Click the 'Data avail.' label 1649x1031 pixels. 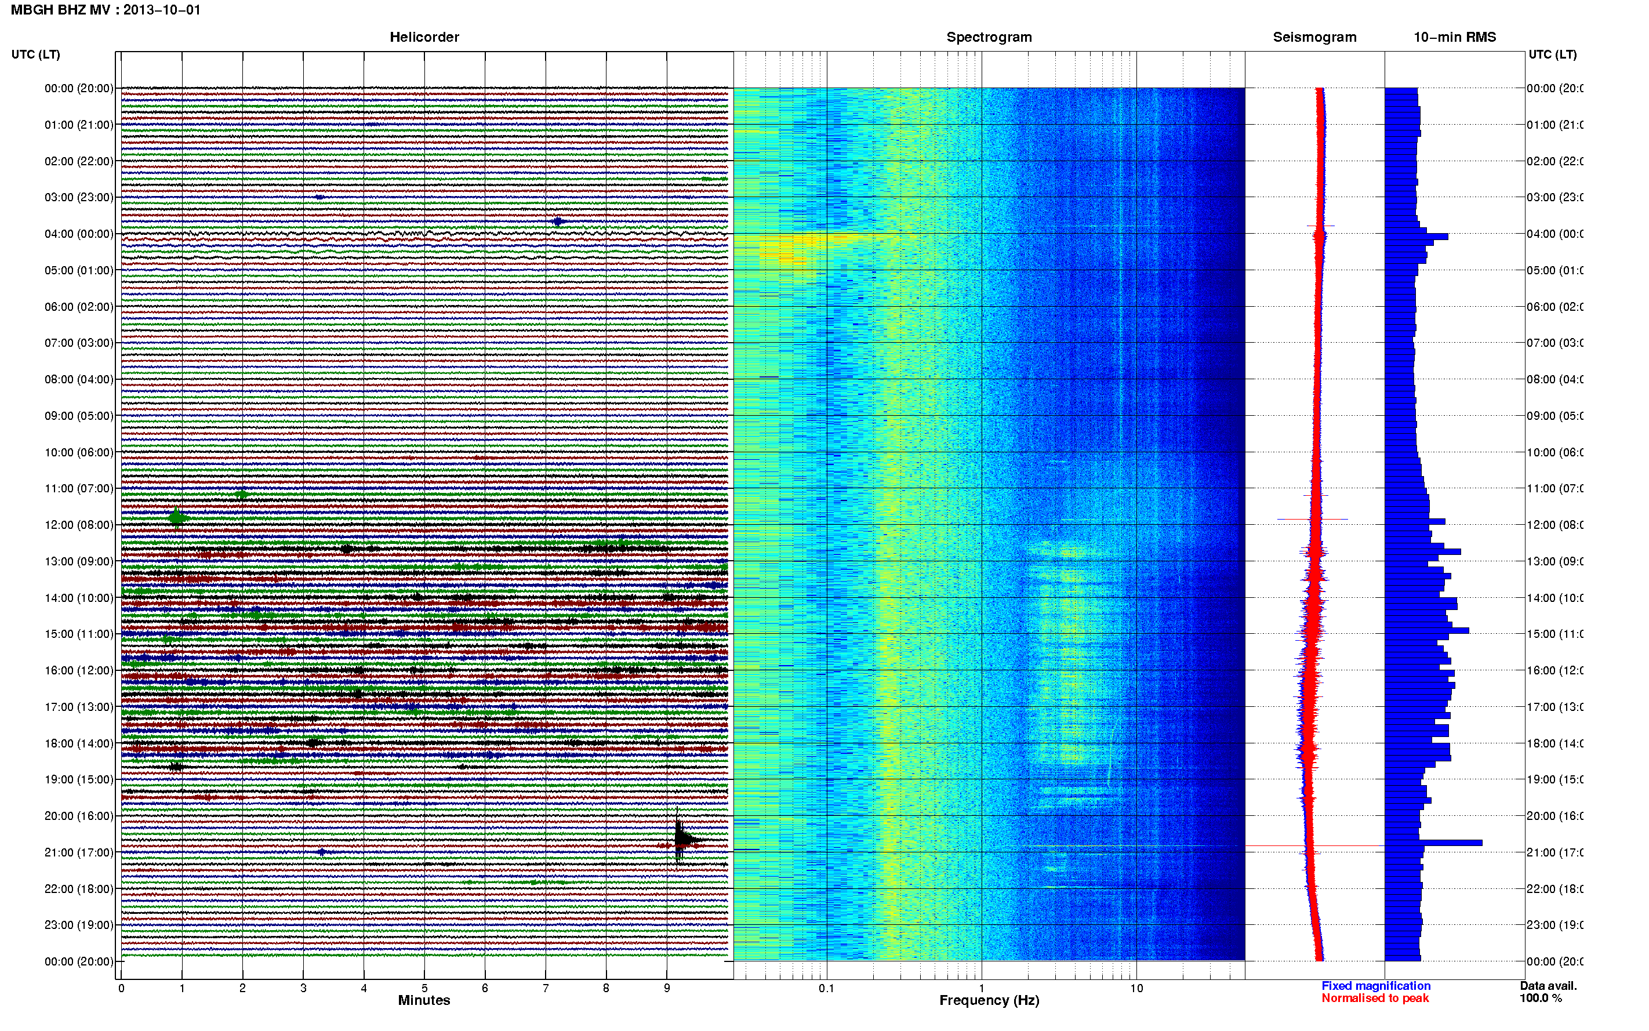tap(1548, 986)
